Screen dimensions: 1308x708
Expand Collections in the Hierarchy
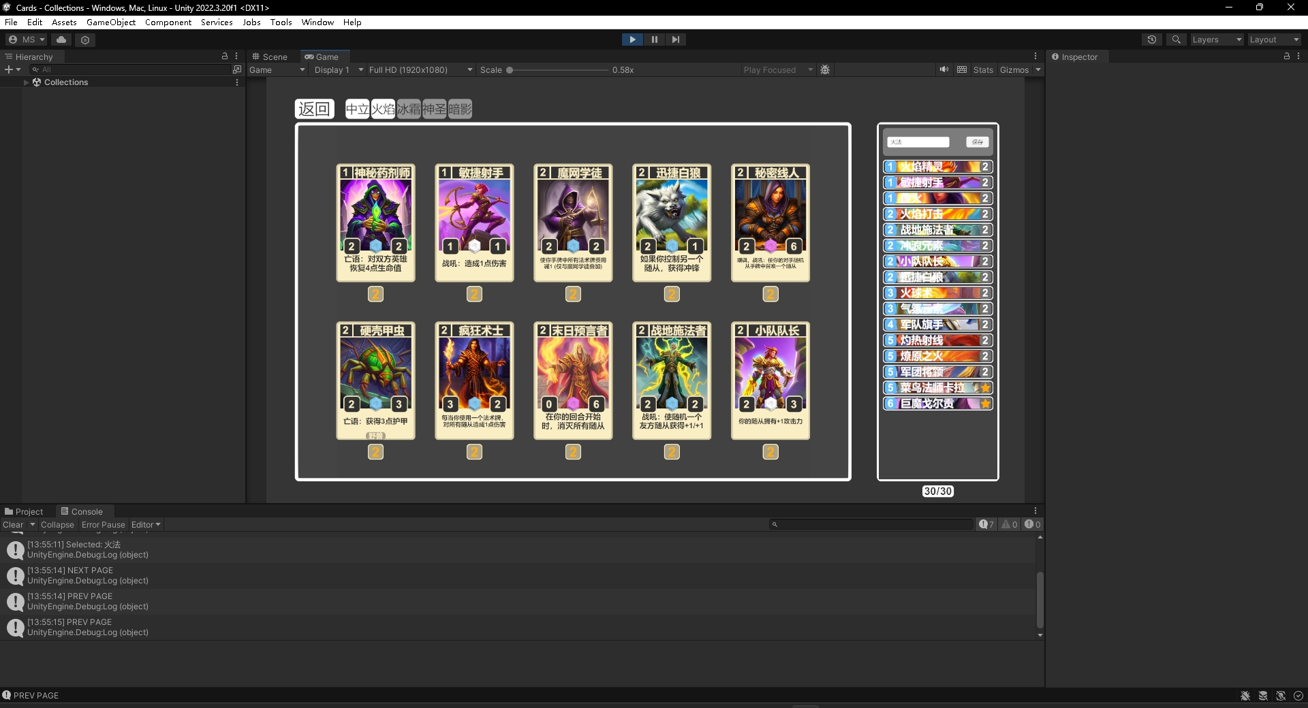pyautogui.click(x=26, y=82)
